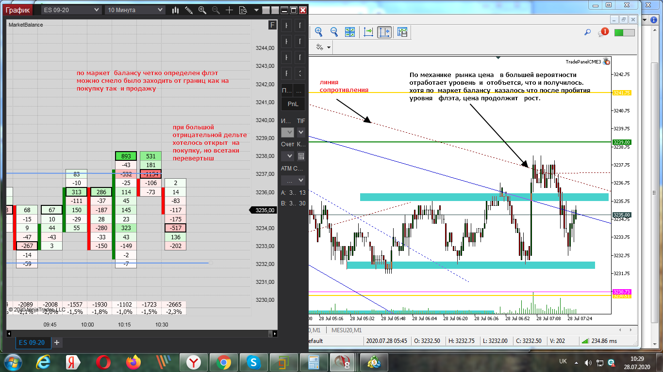Expand the NinjaTrader toolbar overflow arrow
This screenshot has height=372, width=663.
coord(256,10)
